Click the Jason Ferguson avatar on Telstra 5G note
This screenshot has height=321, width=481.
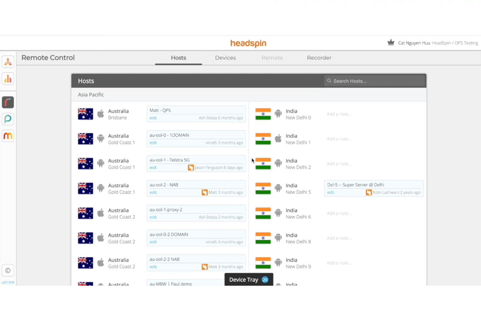click(191, 167)
